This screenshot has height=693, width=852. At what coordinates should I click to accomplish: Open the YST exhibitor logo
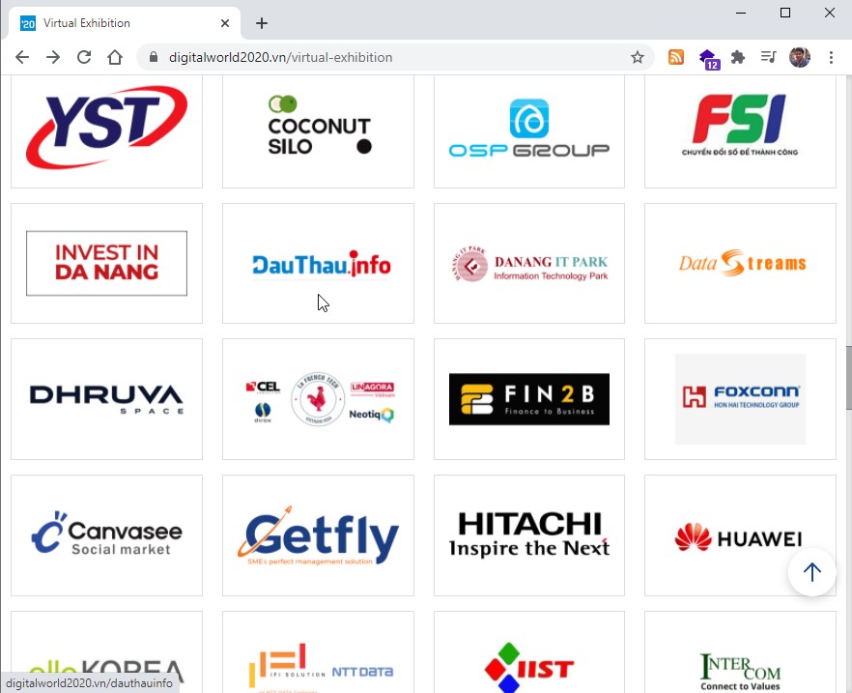[x=106, y=127]
